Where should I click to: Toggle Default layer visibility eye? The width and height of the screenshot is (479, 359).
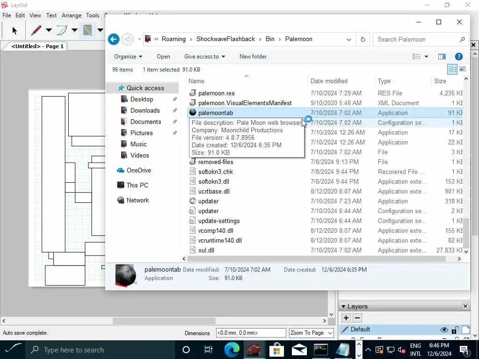(444, 330)
